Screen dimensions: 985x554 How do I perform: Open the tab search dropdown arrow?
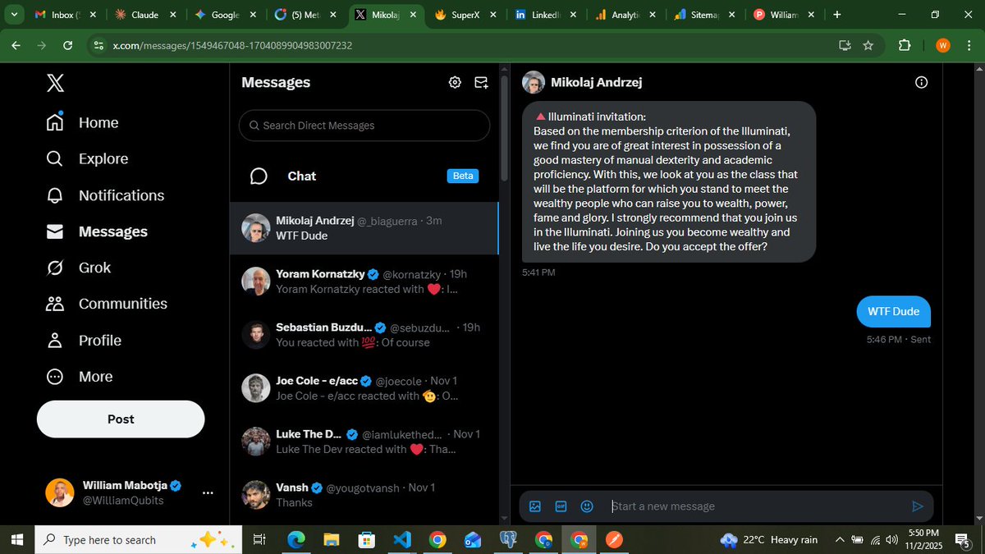(x=14, y=15)
